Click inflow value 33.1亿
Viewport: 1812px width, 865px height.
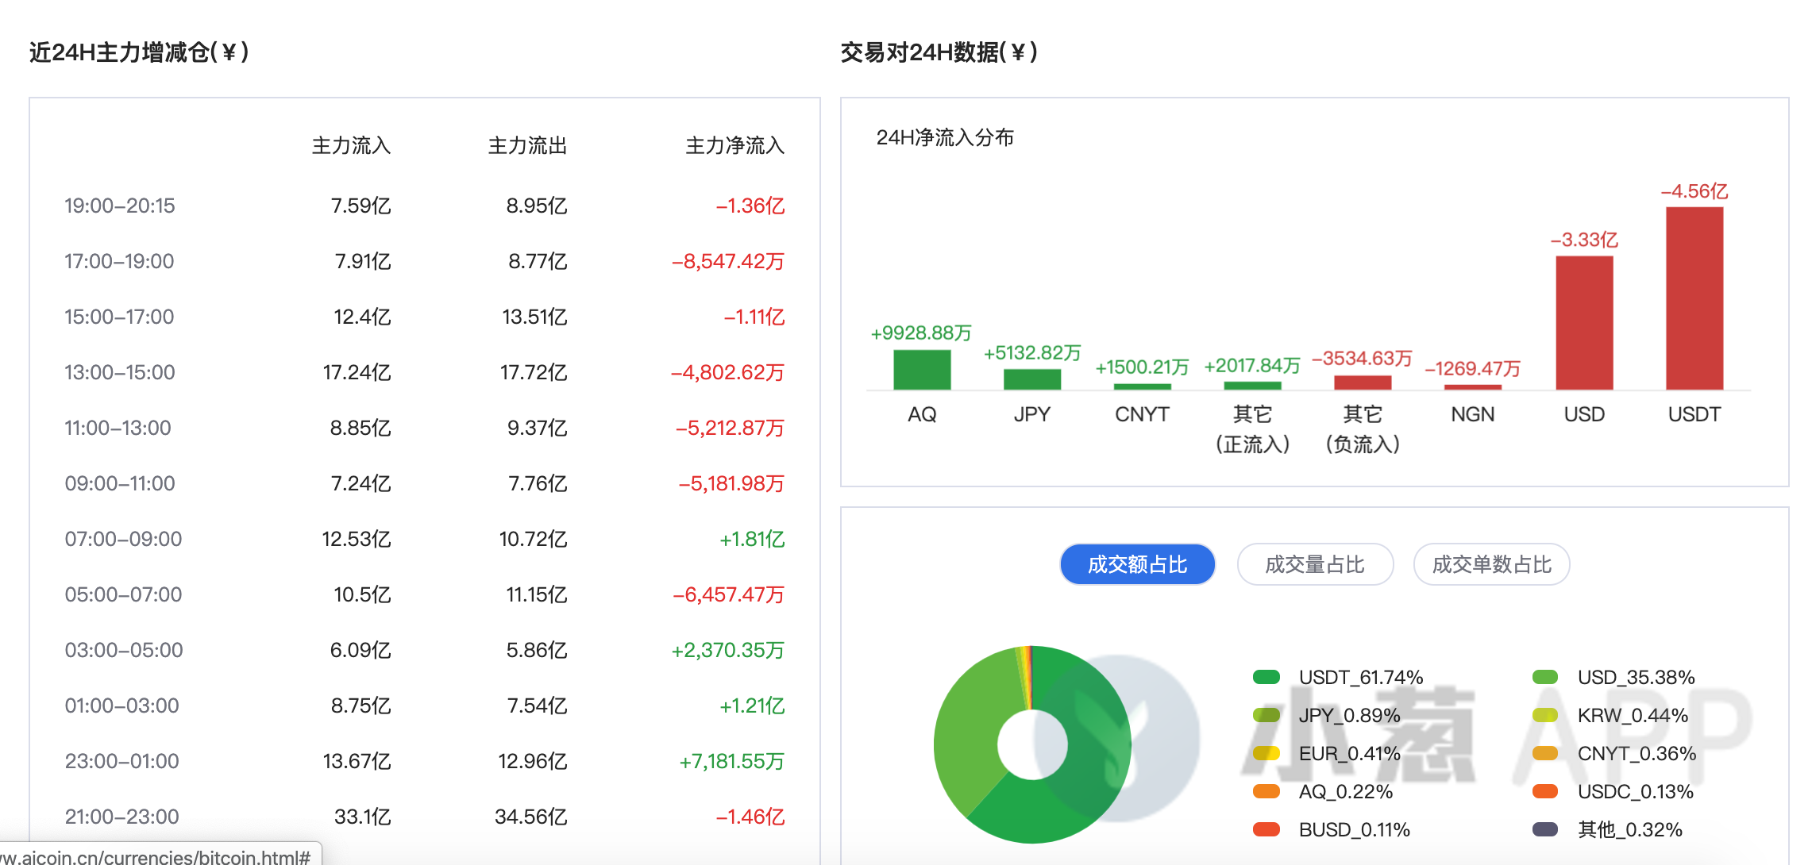pos(362,817)
